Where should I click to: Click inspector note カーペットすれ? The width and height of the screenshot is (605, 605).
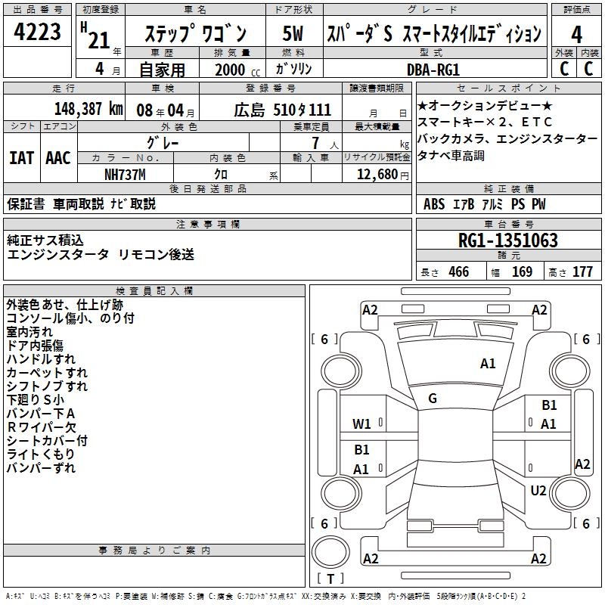point(47,373)
